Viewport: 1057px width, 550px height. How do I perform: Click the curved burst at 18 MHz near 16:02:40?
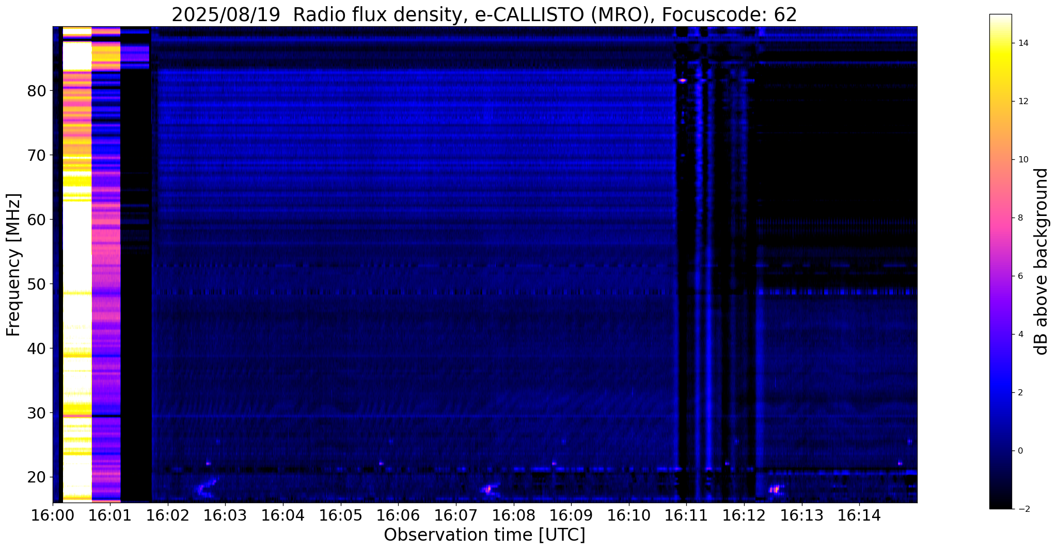206,488
